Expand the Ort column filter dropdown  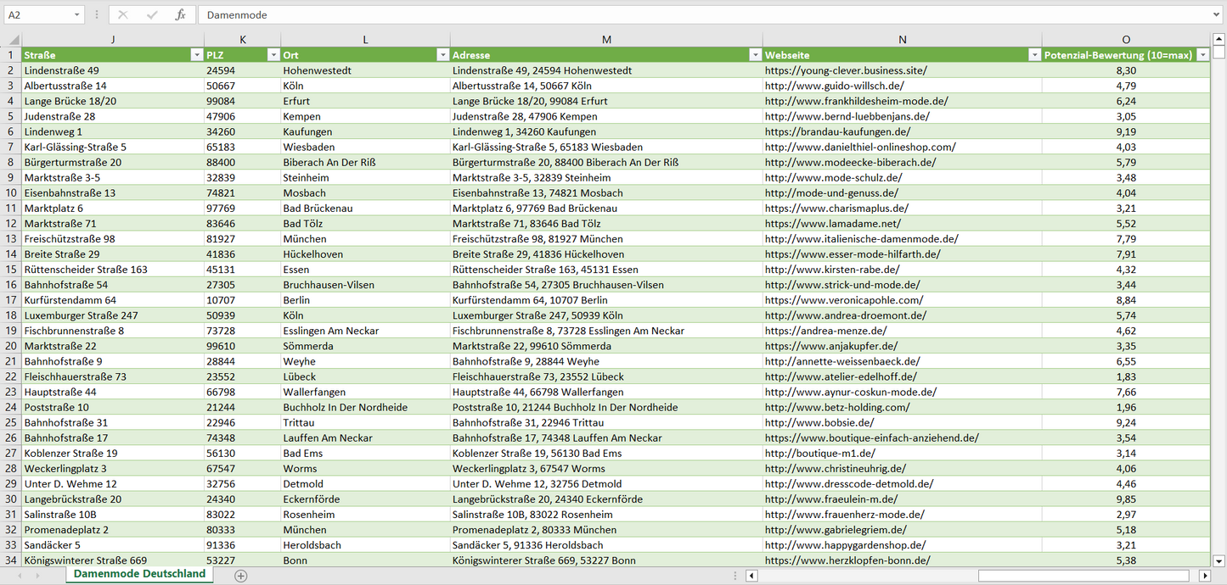coord(442,55)
